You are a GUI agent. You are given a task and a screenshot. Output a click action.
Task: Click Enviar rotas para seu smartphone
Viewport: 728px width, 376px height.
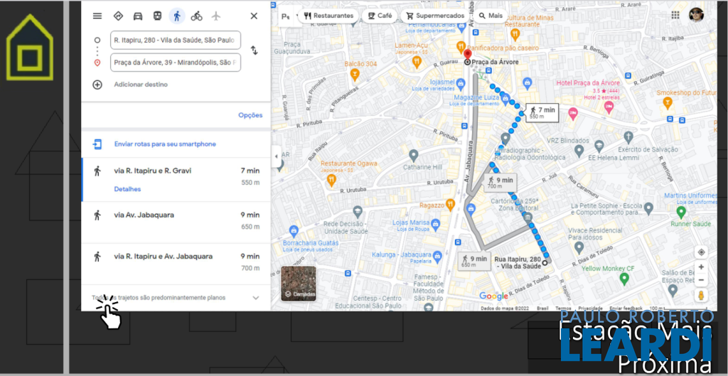(165, 144)
